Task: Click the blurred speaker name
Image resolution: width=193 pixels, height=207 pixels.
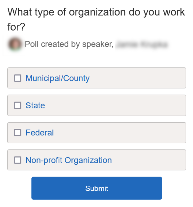Action: [143, 44]
